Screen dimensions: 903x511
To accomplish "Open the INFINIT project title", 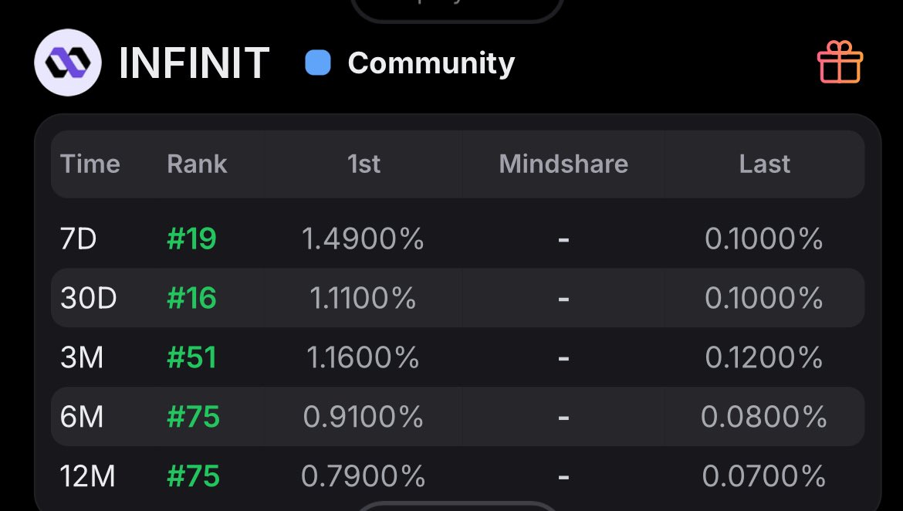I will click(194, 63).
